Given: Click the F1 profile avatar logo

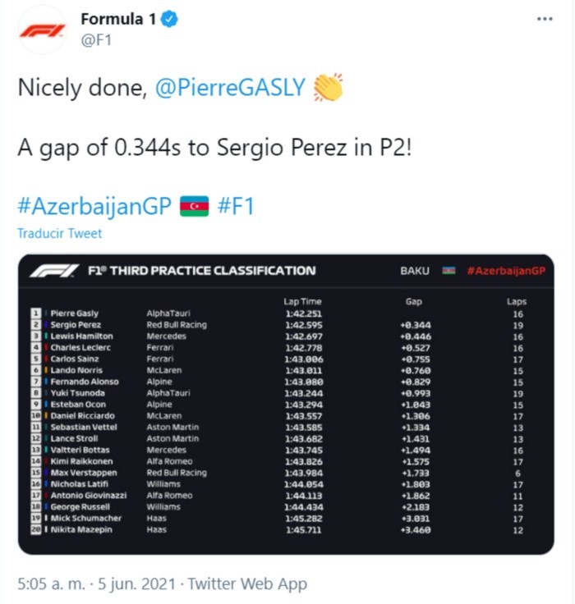Looking at the screenshot, I should click(41, 30).
